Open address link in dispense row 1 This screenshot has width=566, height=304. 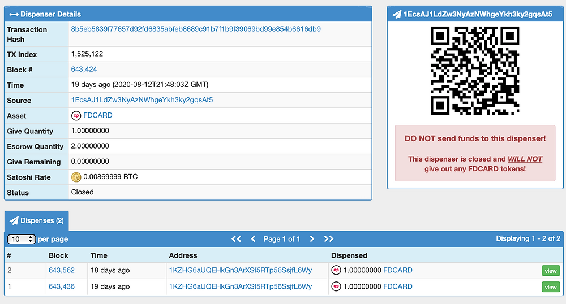[x=241, y=286]
